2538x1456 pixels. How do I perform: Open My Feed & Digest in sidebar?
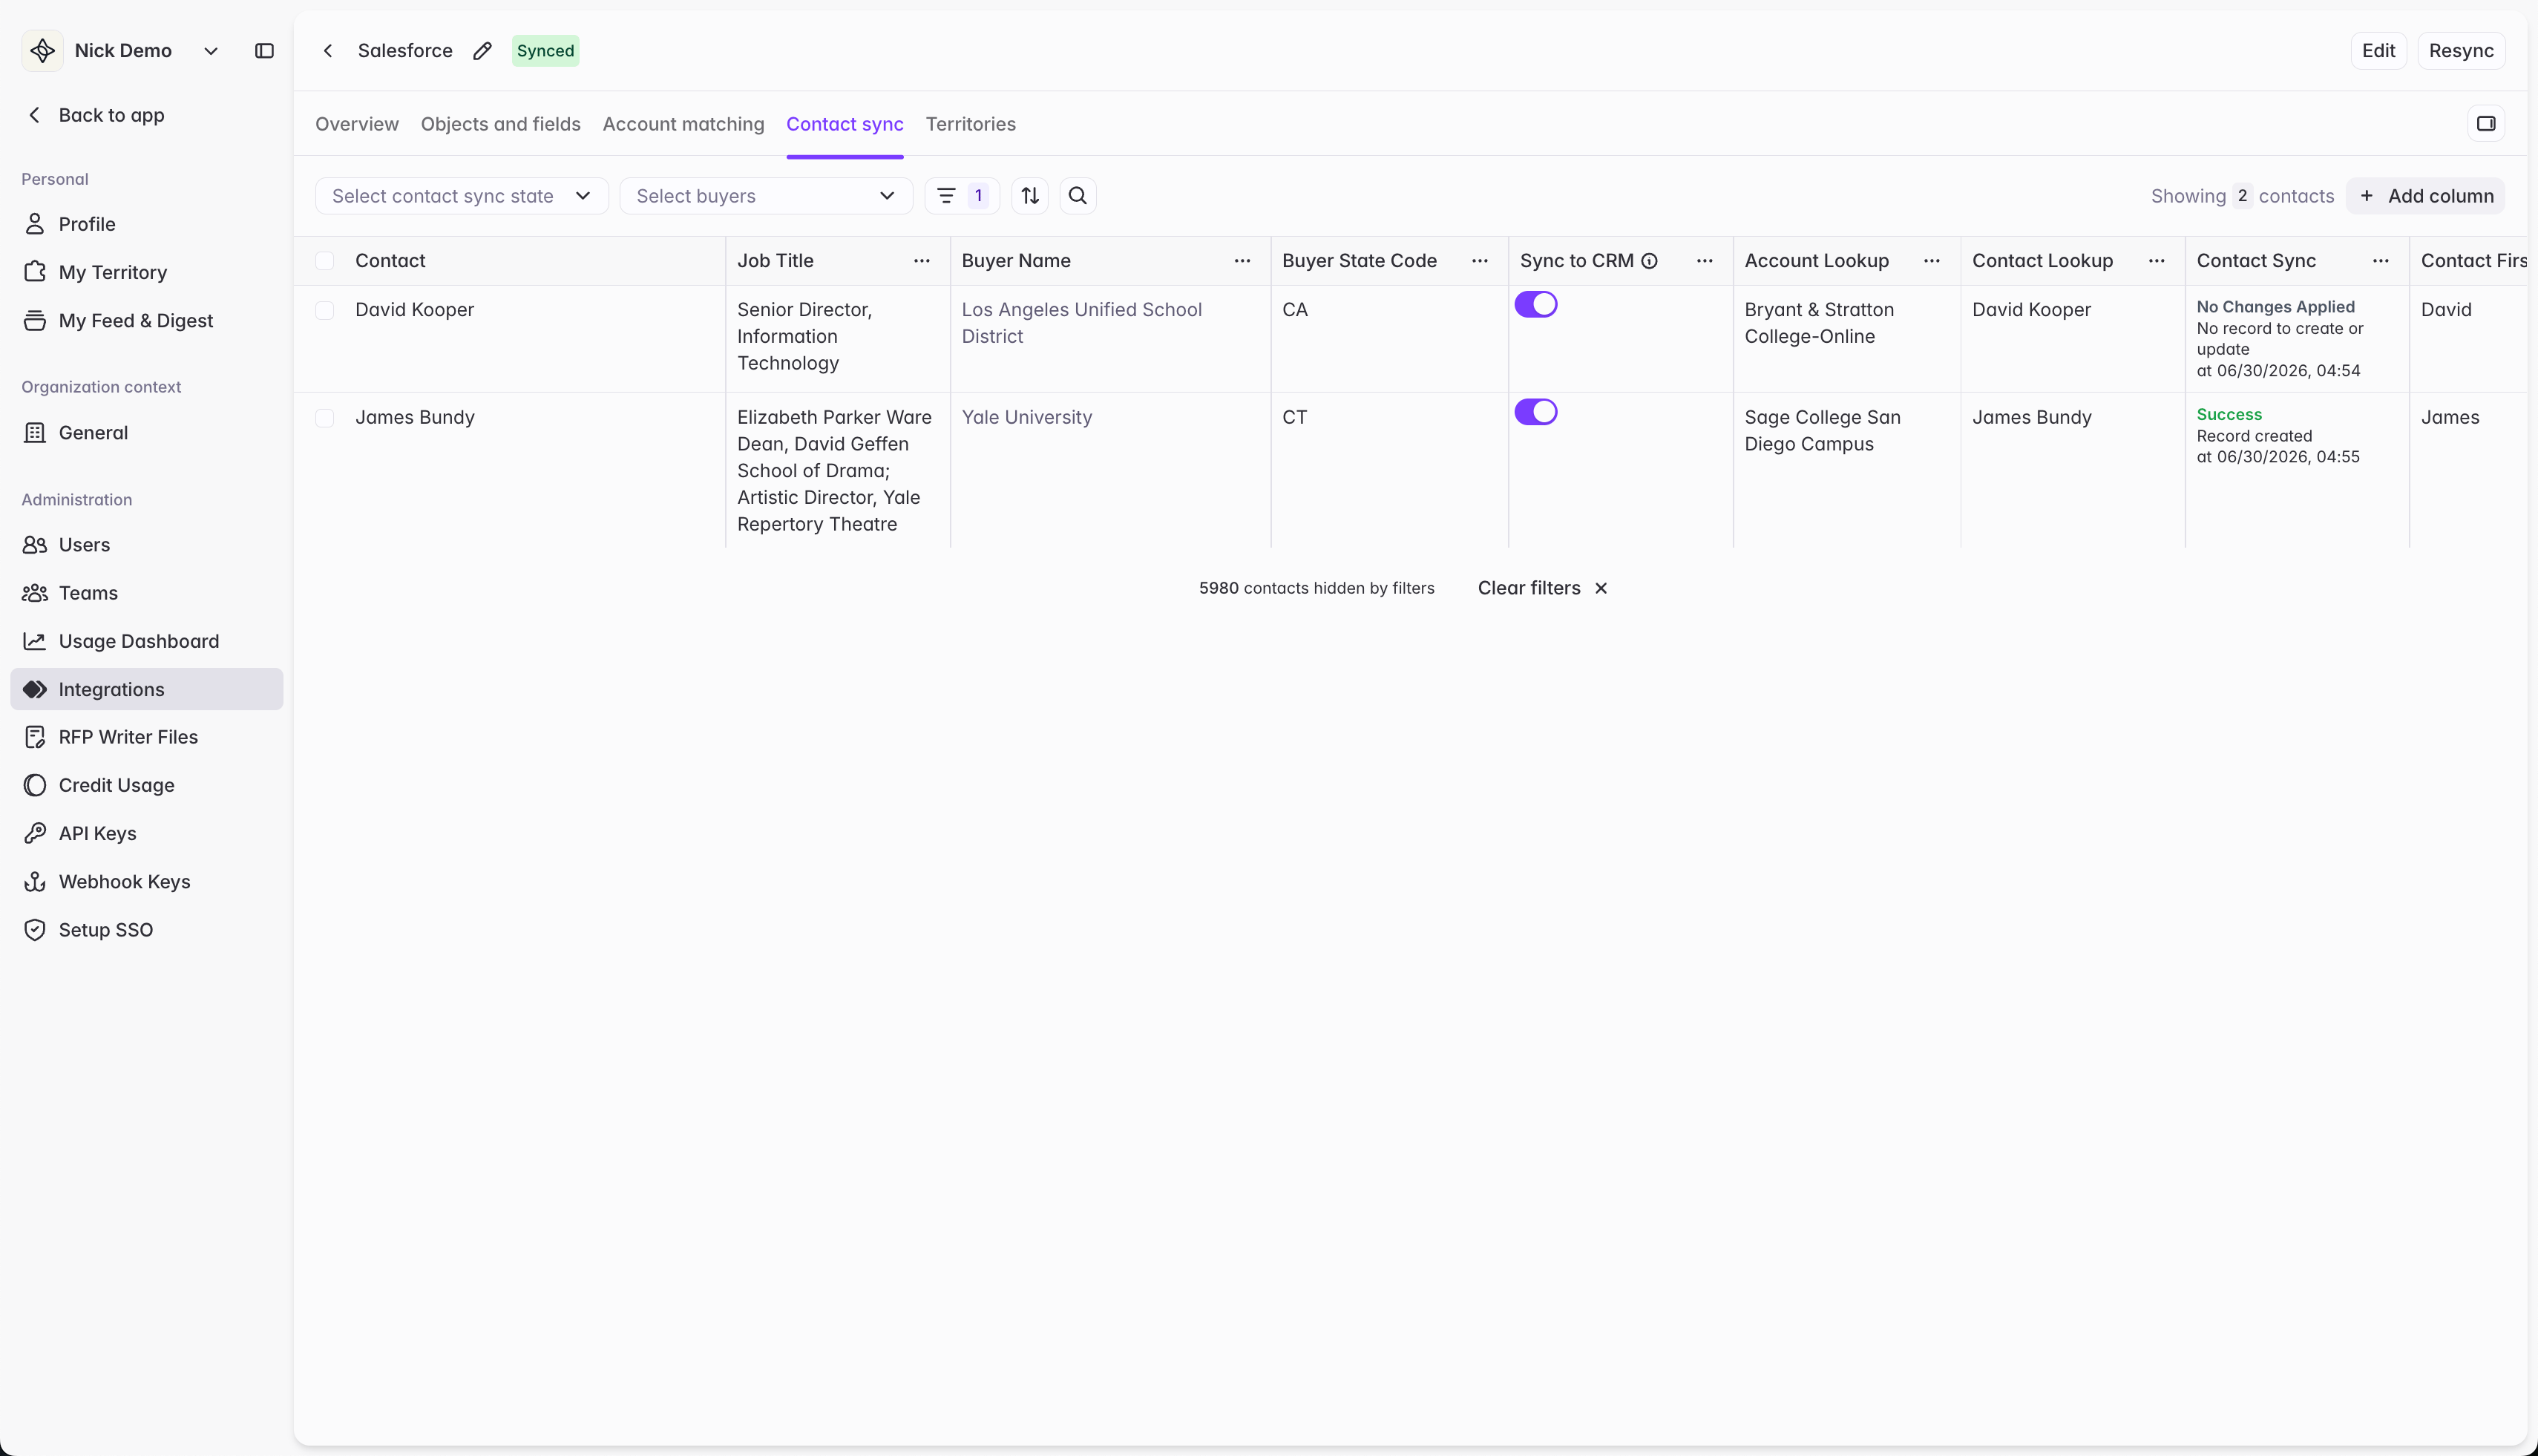click(x=147, y=320)
